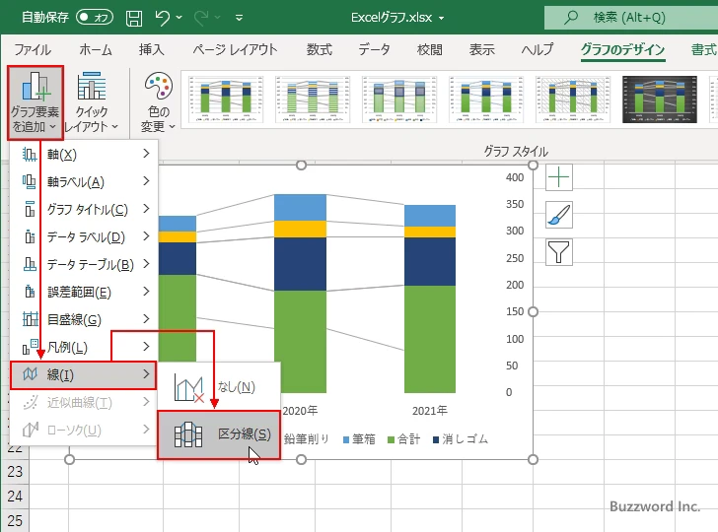This screenshot has width=718, height=532.
Task: Switch to the 校閲 tab
Action: pyautogui.click(x=430, y=49)
